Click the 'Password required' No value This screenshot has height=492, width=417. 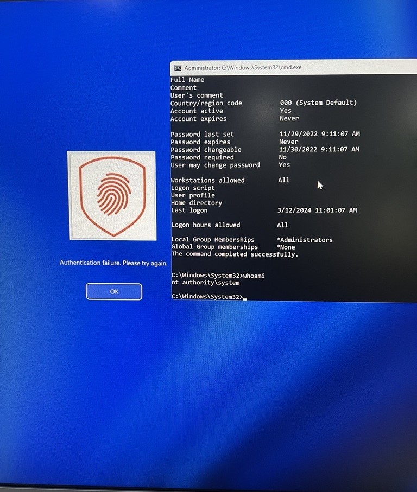(x=283, y=157)
